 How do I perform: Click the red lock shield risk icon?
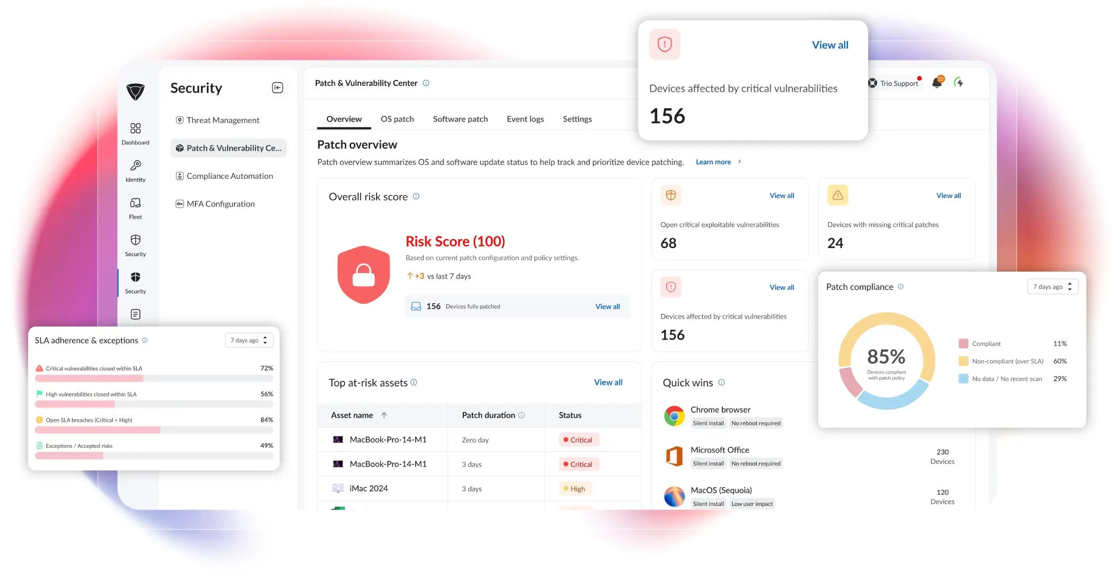point(363,274)
